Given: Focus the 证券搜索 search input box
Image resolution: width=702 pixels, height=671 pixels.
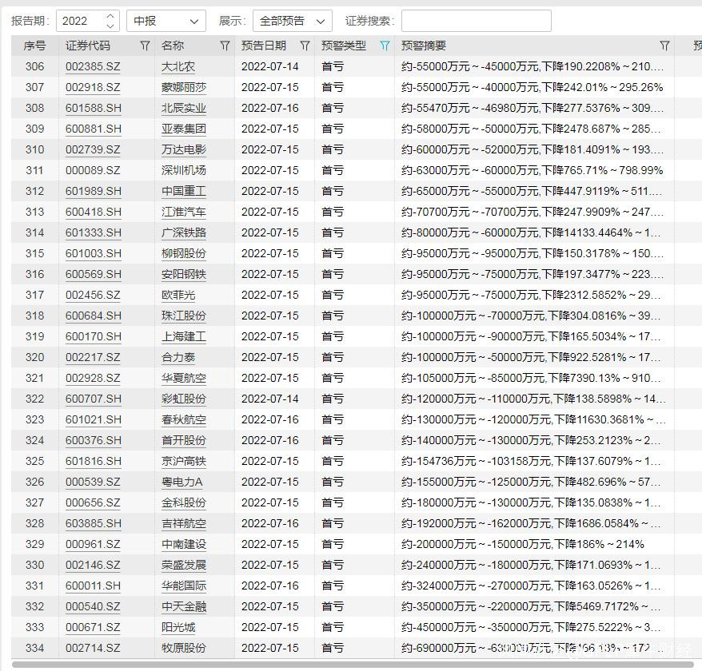Looking at the screenshot, I should coord(477,21).
